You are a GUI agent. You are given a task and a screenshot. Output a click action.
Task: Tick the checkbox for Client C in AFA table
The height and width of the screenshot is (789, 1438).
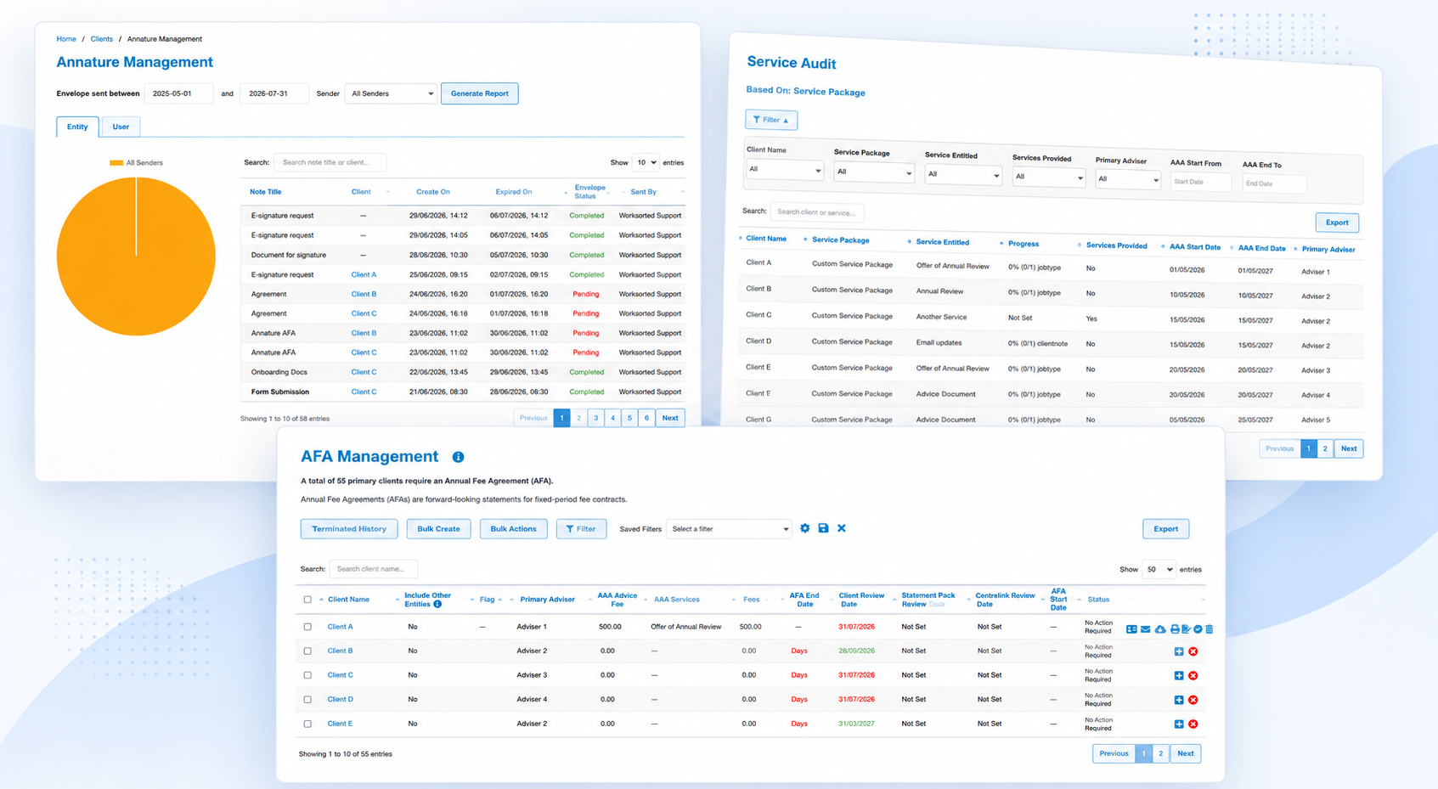click(307, 675)
